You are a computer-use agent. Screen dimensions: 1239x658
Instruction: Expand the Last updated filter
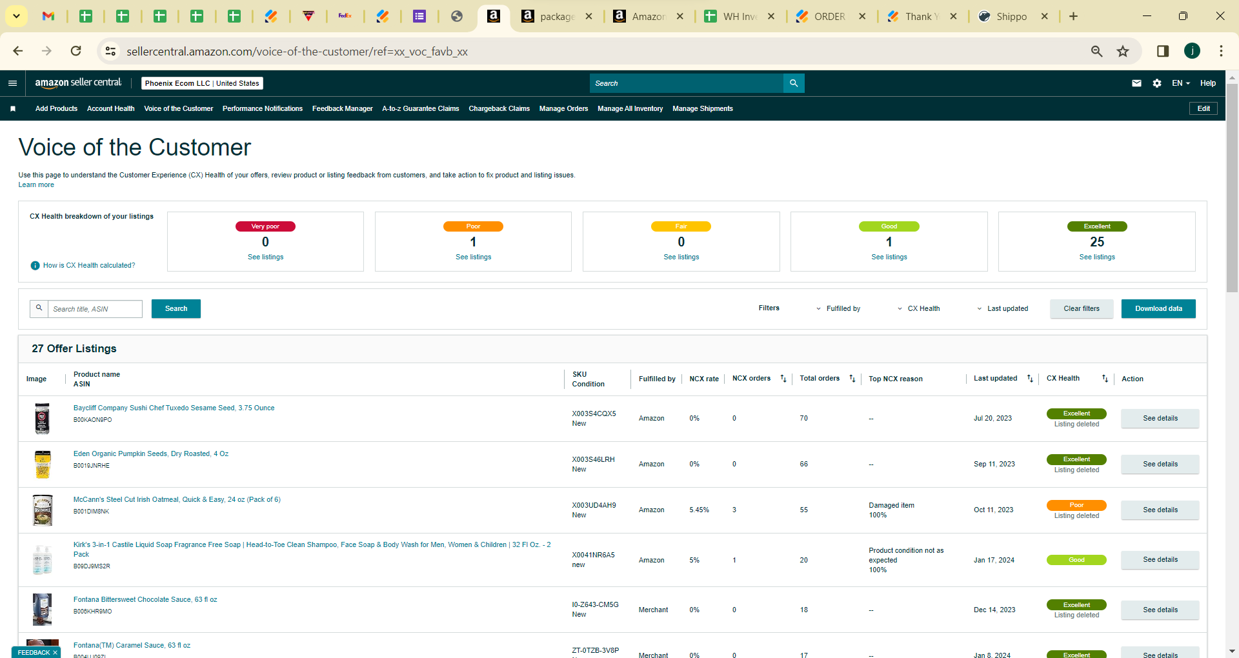tap(1003, 309)
